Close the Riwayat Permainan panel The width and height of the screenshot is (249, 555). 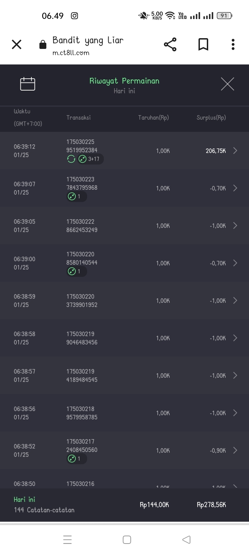coord(227,84)
